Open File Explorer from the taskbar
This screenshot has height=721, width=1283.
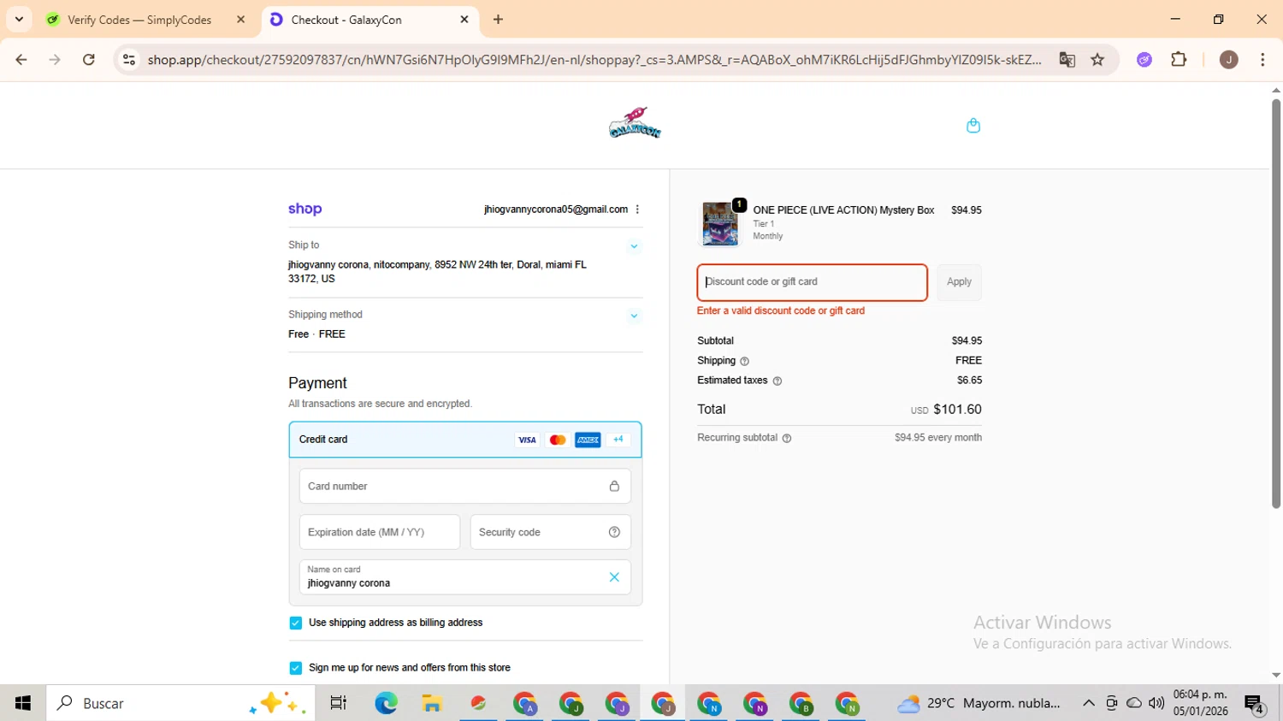pos(432,703)
